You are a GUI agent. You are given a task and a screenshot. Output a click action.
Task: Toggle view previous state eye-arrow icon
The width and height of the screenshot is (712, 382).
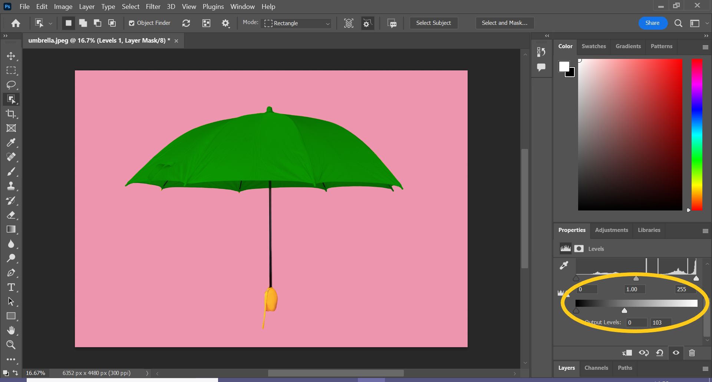point(644,353)
